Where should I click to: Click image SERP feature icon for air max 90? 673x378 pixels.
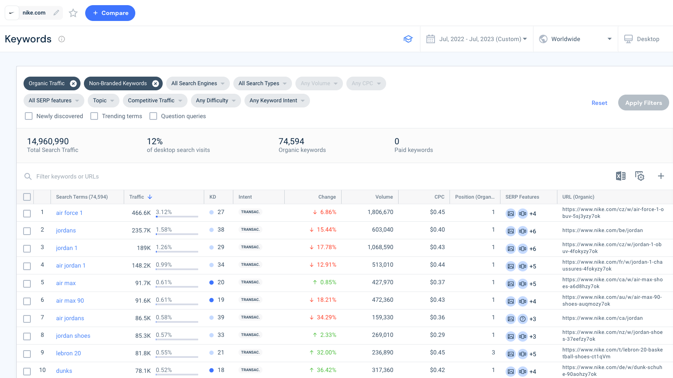pyautogui.click(x=511, y=301)
